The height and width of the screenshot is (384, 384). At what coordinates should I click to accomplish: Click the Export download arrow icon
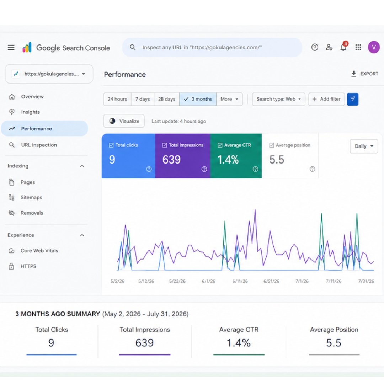tap(354, 74)
